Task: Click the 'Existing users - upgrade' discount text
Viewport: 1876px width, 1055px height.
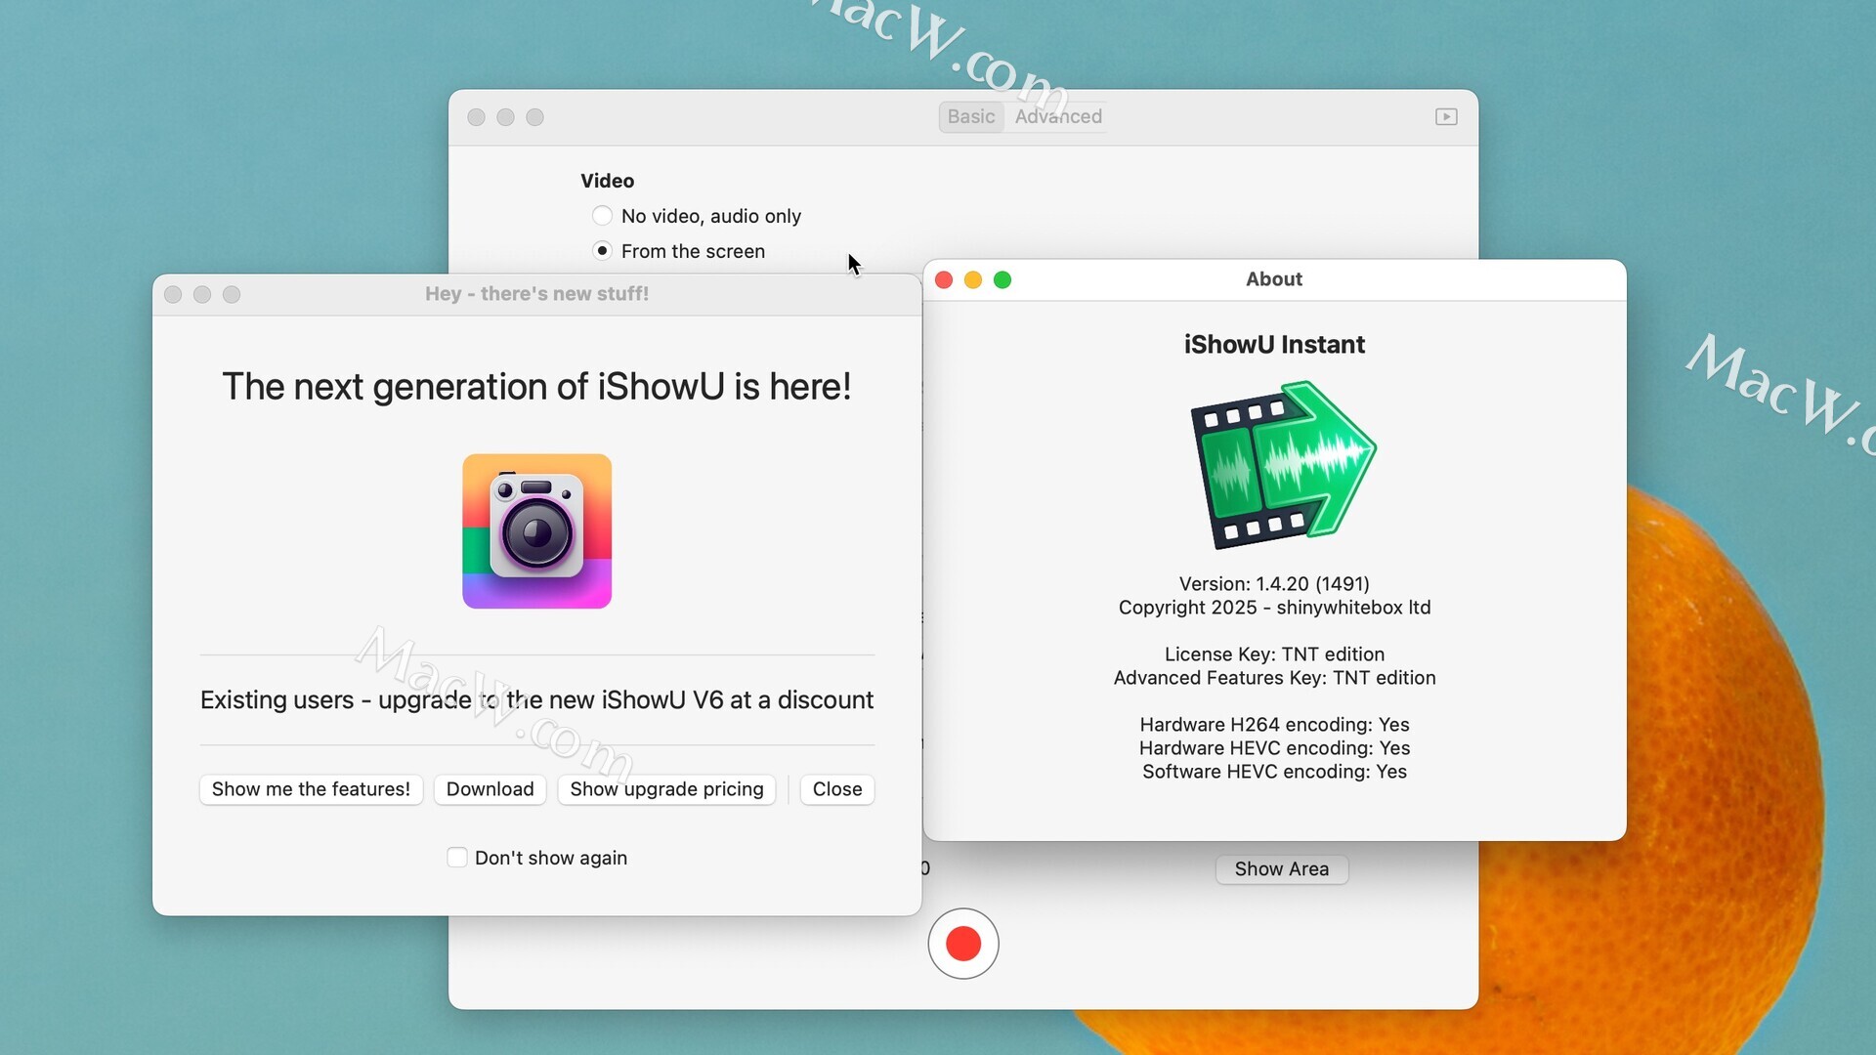Action: [536, 700]
